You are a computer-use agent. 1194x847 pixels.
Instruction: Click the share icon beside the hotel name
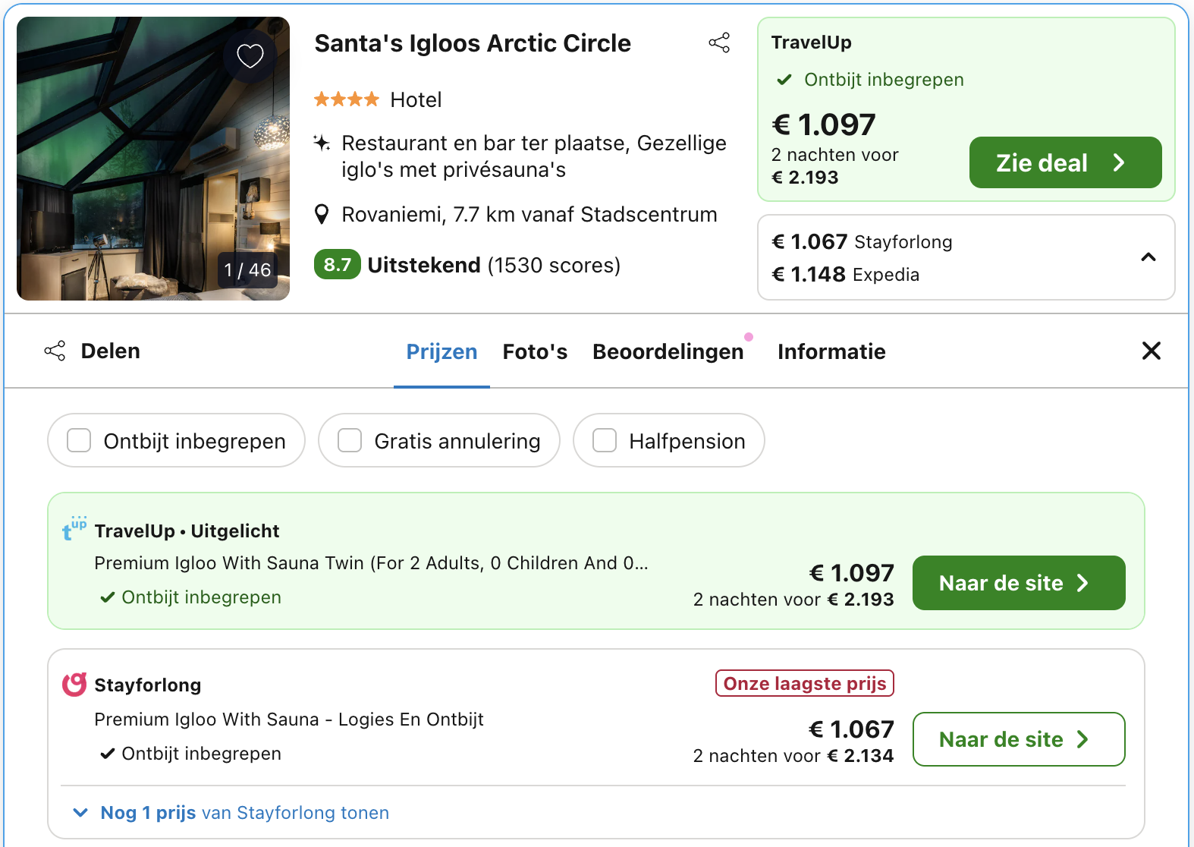click(719, 43)
